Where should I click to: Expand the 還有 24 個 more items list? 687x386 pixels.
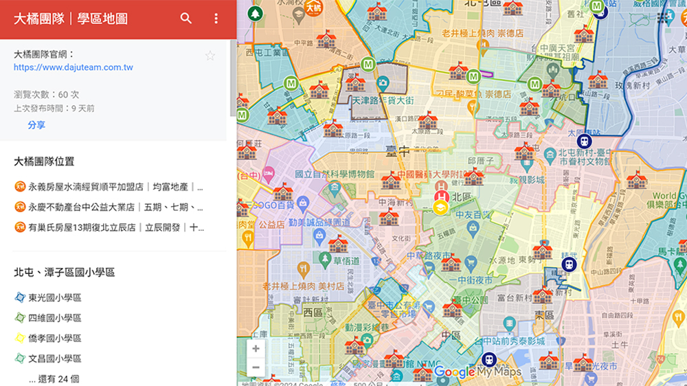click(x=54, y=378)
